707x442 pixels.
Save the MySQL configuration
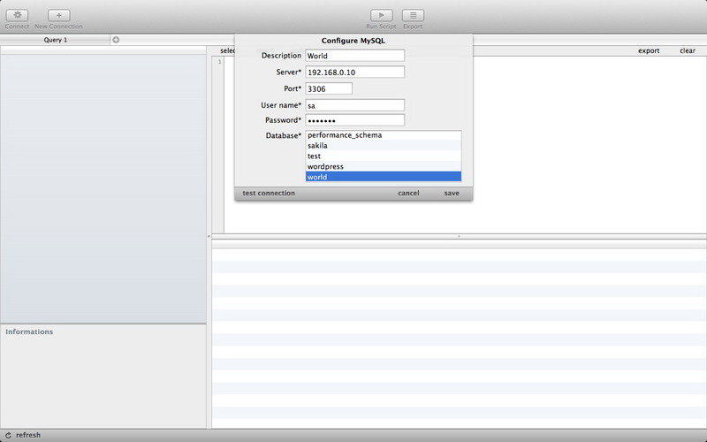pos(452,193)
